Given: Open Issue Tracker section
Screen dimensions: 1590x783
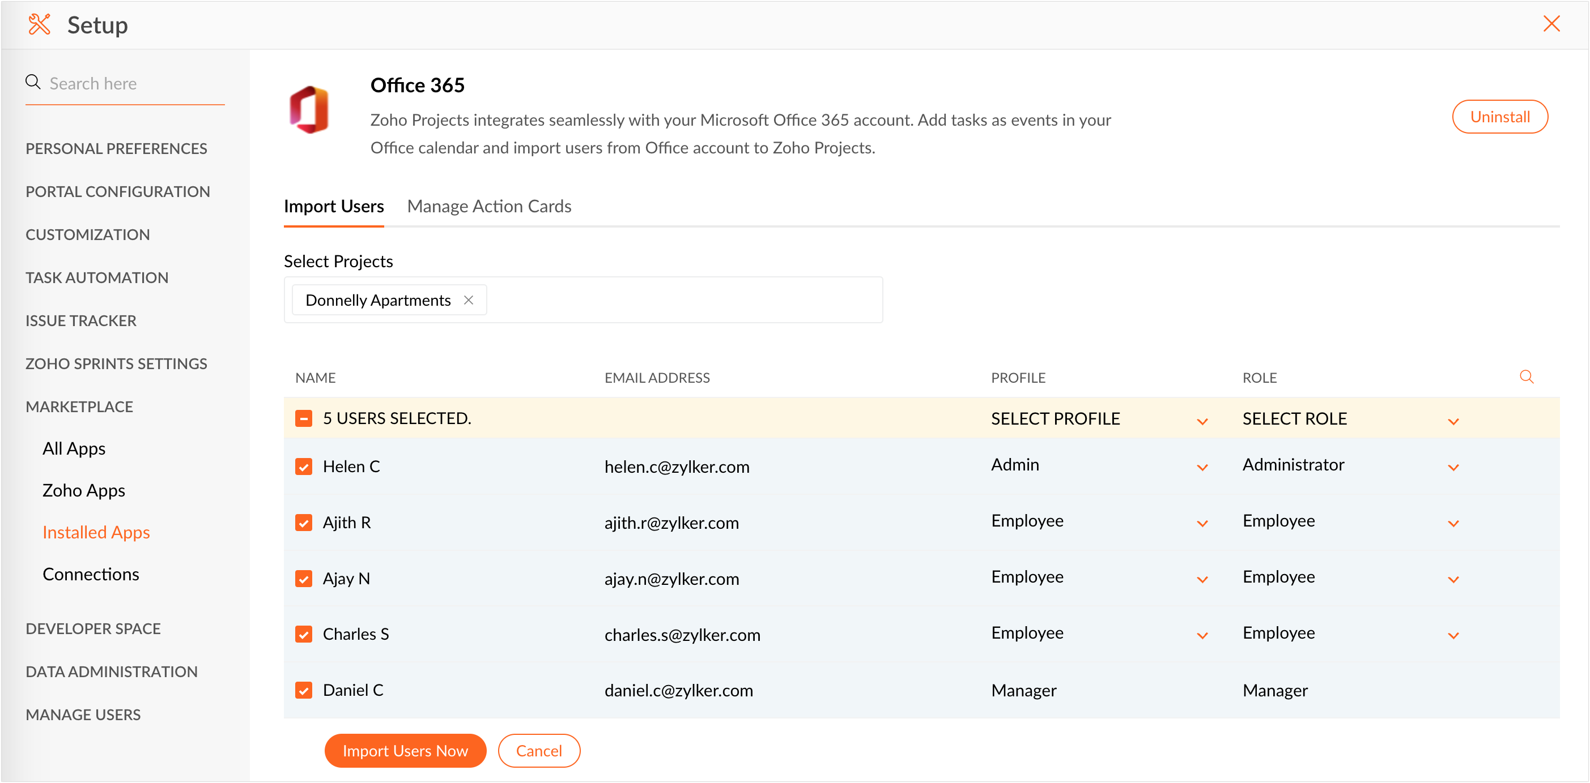Looking at the screenshot, I should pyautogui.click(x=81, y=321).
